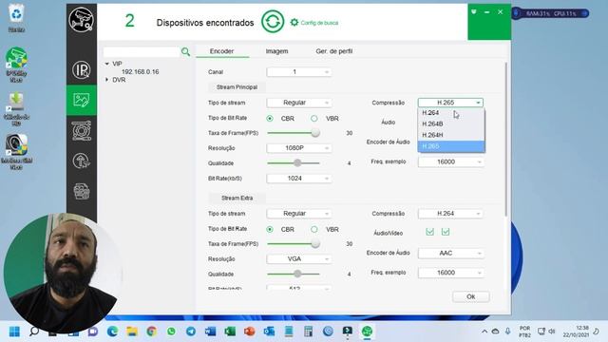This screenshot has width=608, height=342.
Task: Toggle the second Áudio/Vídeo checkbox in Stream Extra
Action: pyautogui.click(x=446, y=232)
